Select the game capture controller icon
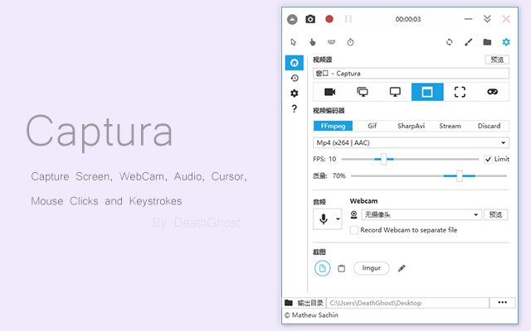The height and width of the screenshot is (331, 531). point(492,92)
